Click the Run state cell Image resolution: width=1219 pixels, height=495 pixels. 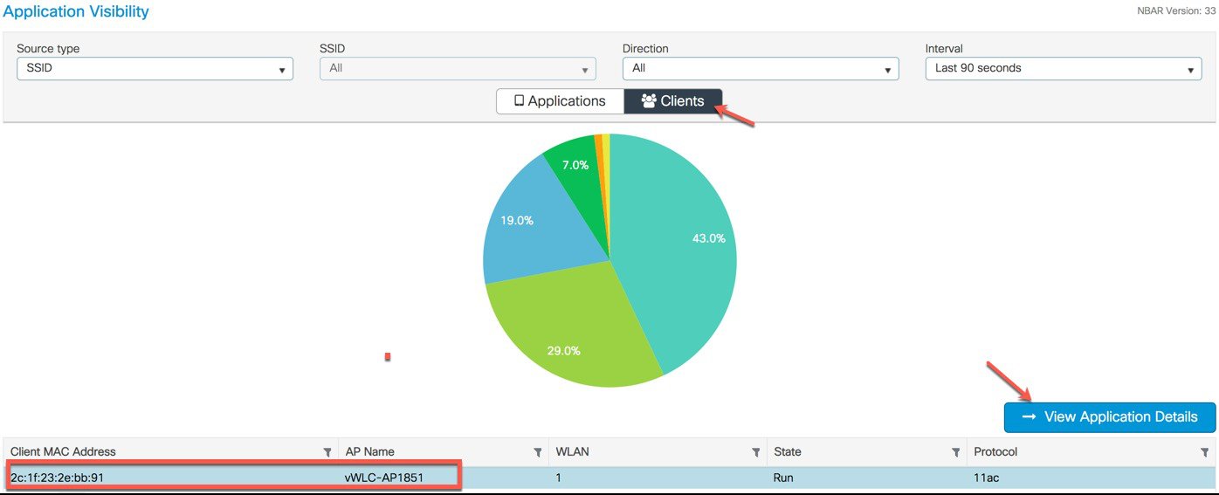coord(783,478)
